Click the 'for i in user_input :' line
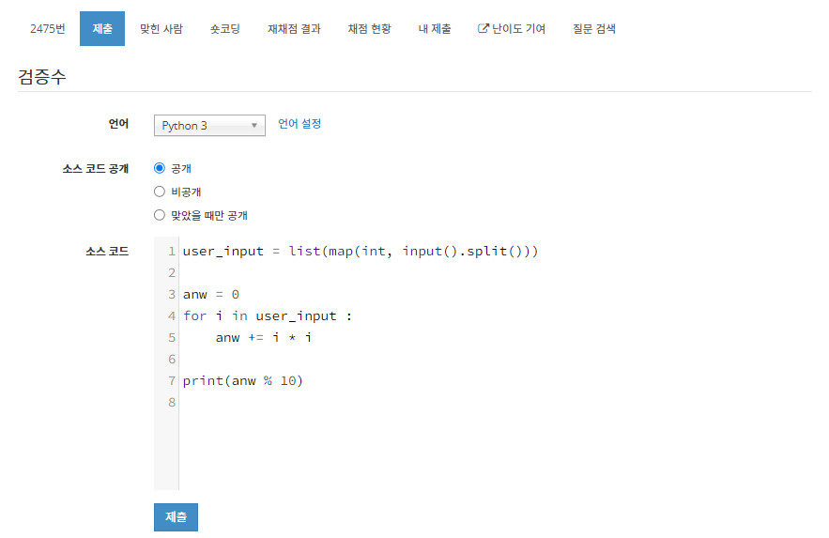Image resolution: width=829 pixels, height=538 pixels. point(268,316)
